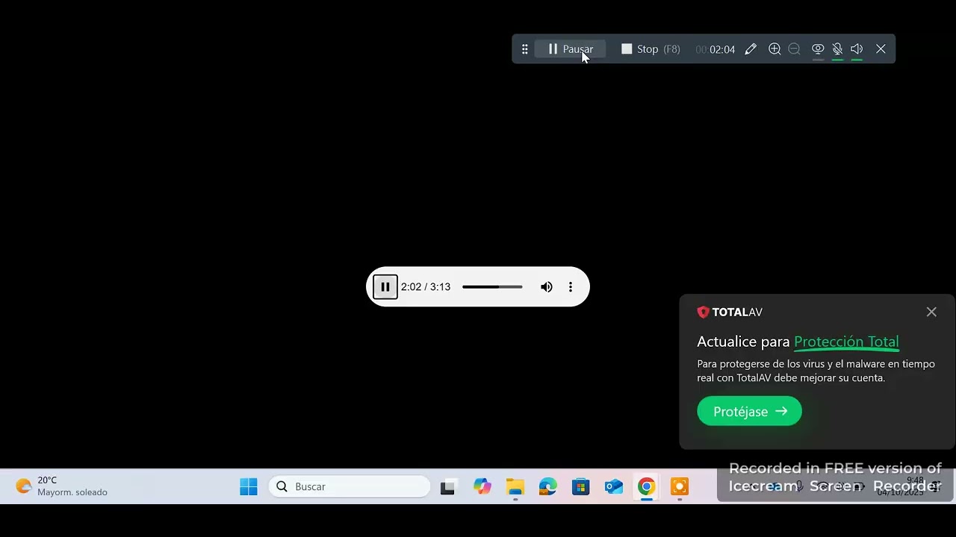Toggle system sound recording in recorder toolbar
The height and width of the screenshot is (537, 956).
click(857, 49)
